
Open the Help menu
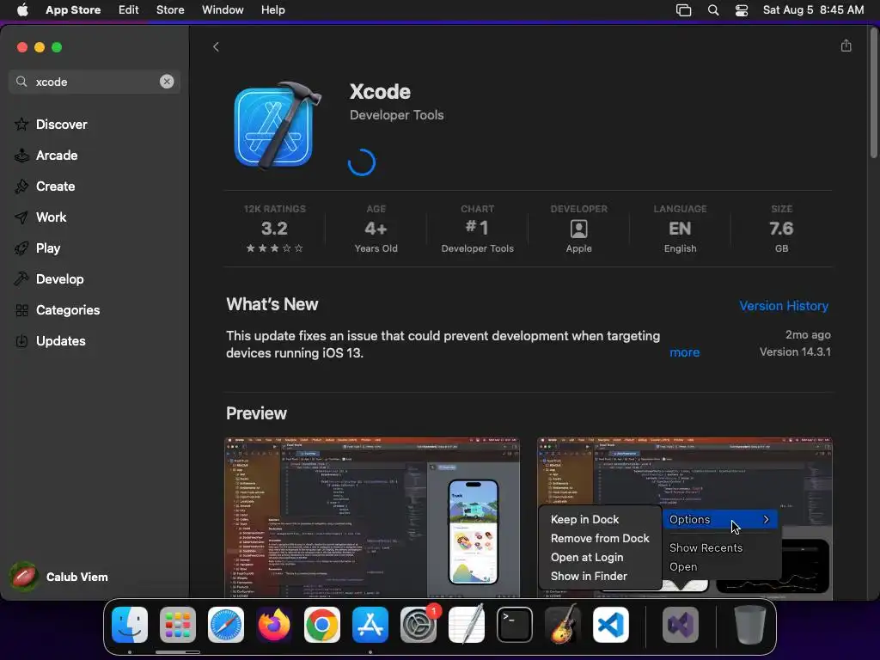click(272, 9)
